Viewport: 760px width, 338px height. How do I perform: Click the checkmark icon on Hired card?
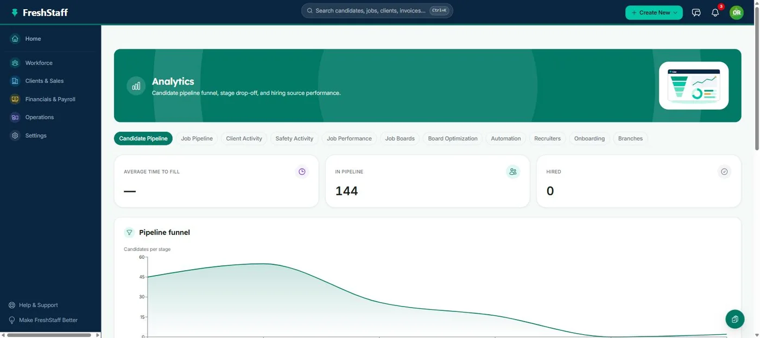[724, 171]
